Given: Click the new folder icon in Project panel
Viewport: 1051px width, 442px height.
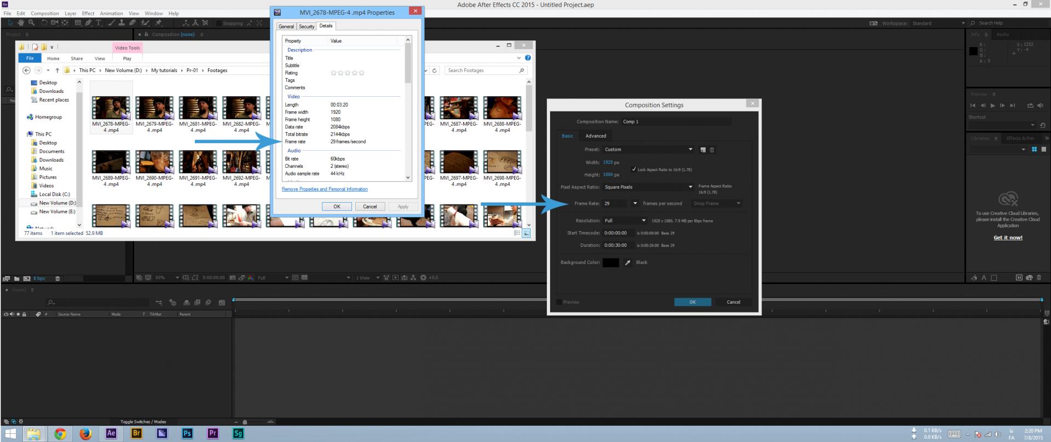Looking at the screenshot, I should 17,279.
